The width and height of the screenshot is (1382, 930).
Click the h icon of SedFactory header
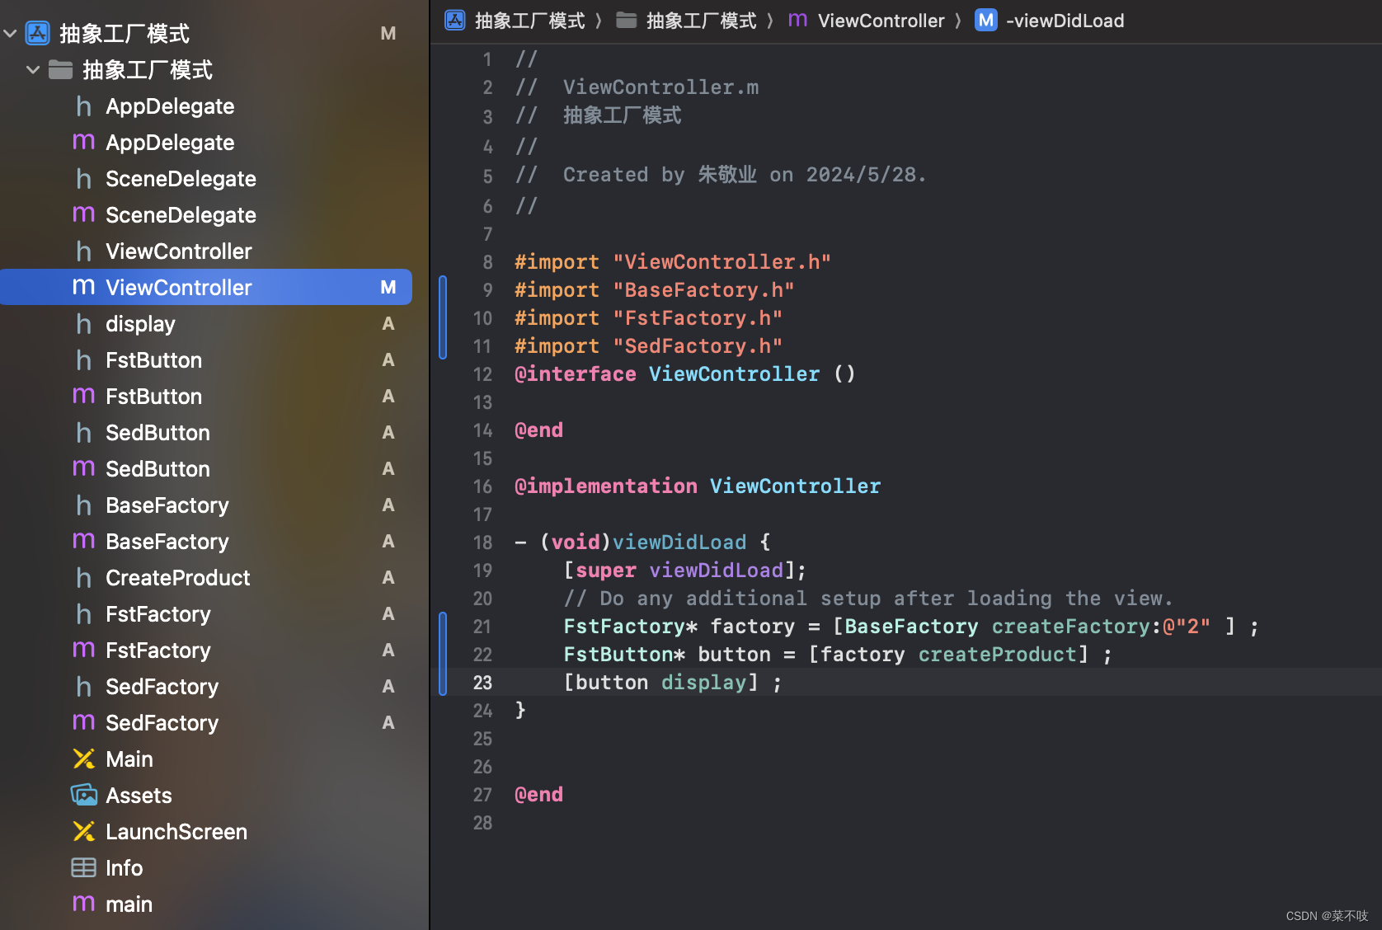click(83, 687)
